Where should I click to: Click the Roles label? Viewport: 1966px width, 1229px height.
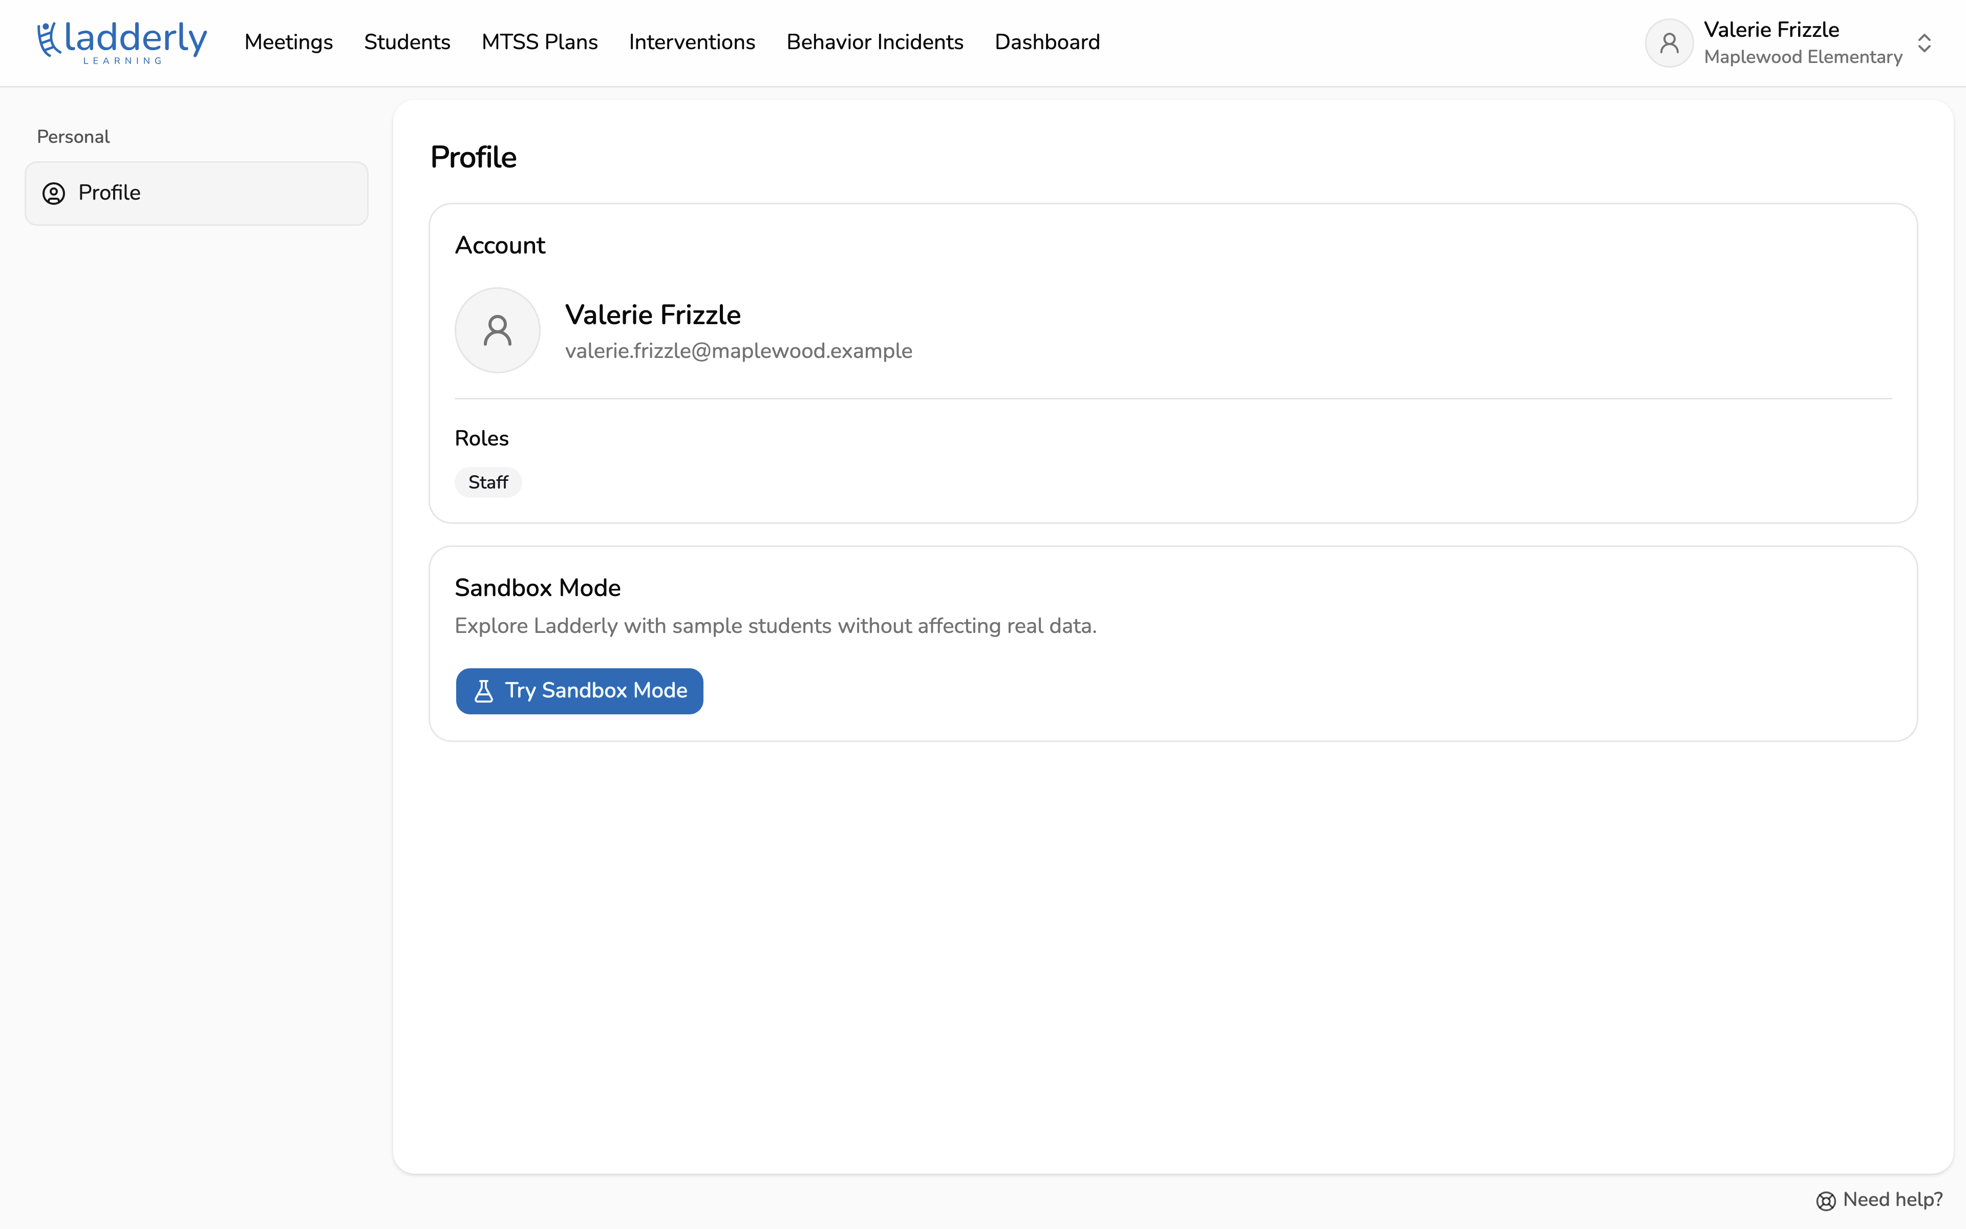click(482, 438)
